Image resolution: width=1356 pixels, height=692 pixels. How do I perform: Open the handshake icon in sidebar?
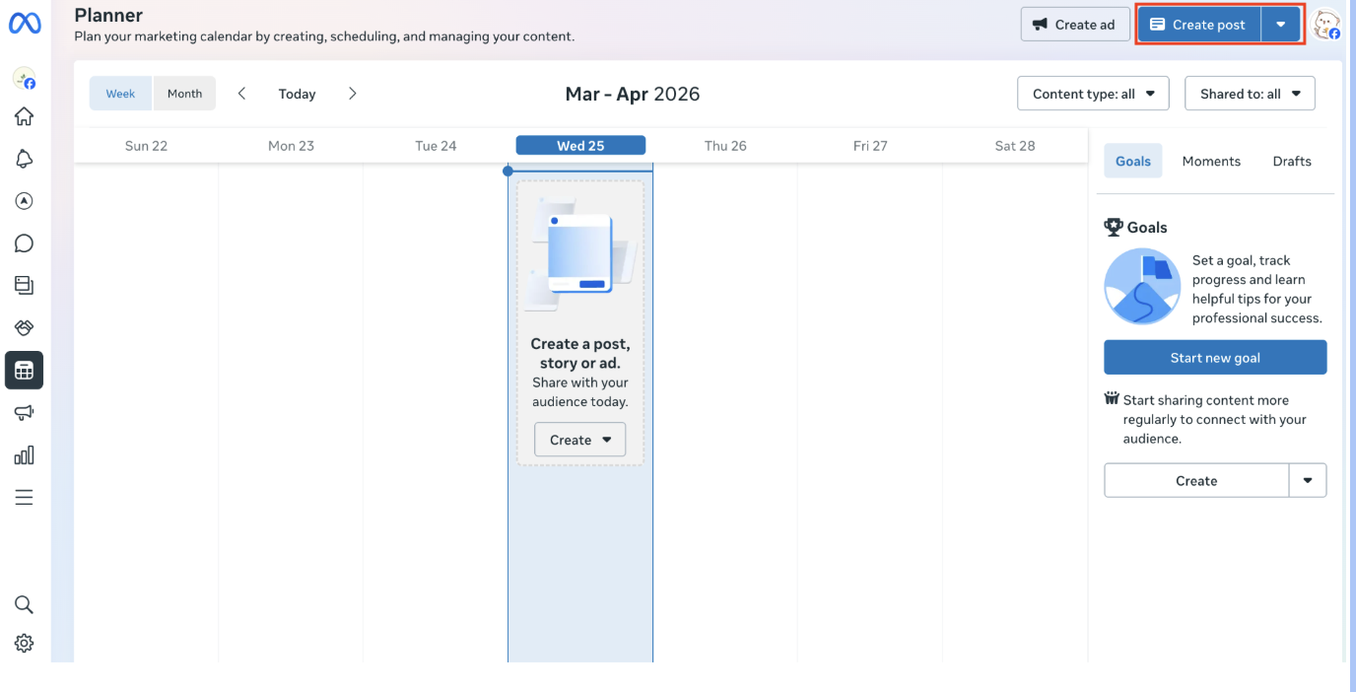25,328
